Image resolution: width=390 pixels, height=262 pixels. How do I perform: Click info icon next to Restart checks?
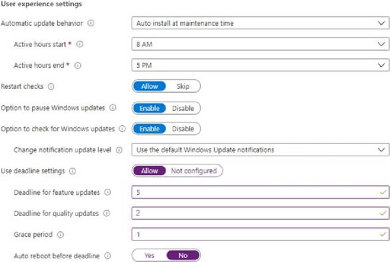click(51, 86)
